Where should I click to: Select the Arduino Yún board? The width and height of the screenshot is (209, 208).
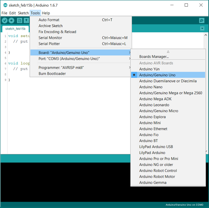click(168, 69)
